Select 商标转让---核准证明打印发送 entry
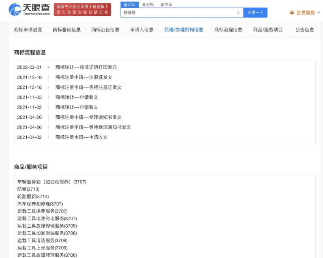The width and height of the screenshot is (323, 258). pos(86,67)
